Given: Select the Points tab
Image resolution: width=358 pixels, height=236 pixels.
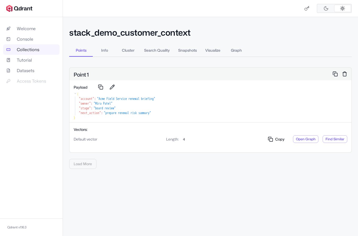Looking at the screenshot, I should pyautogui.click(x=81, y=50).
